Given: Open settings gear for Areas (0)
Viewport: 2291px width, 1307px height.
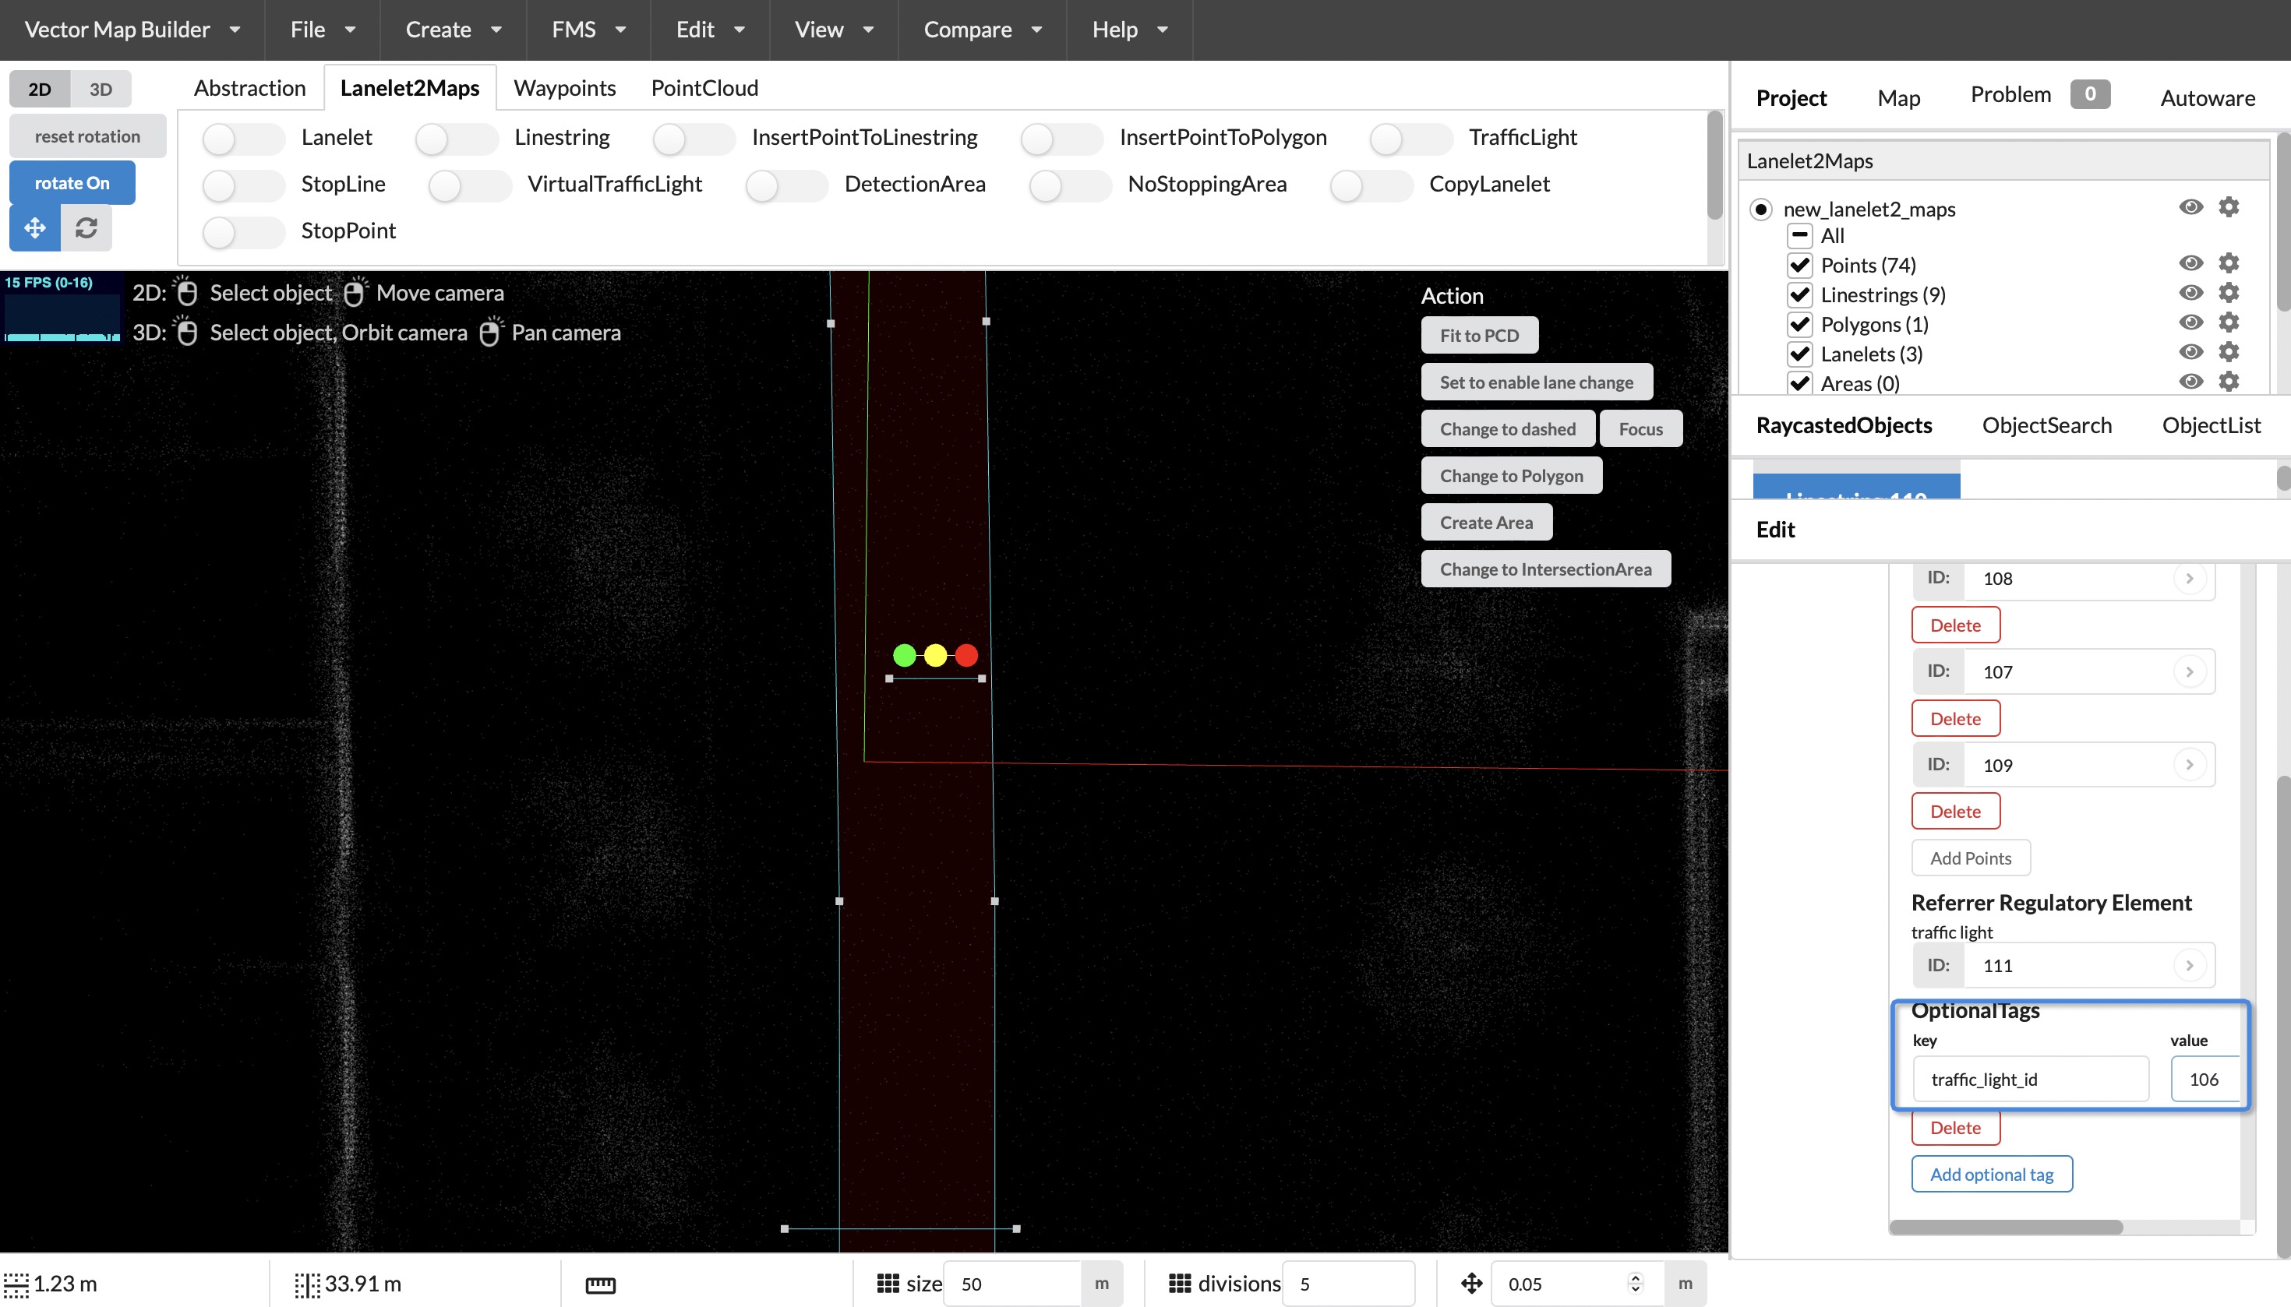Looking at the screenshot, I should [2228, 382].
